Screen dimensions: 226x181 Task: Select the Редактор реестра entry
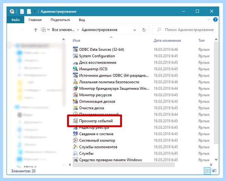tap(94, 127)
